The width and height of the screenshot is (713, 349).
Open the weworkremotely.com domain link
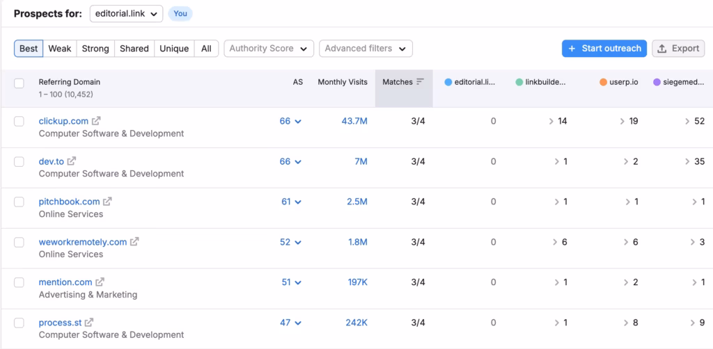(x=83, y=243)
